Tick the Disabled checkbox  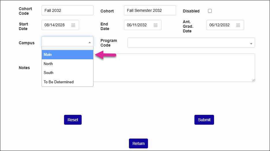(210, 11)
